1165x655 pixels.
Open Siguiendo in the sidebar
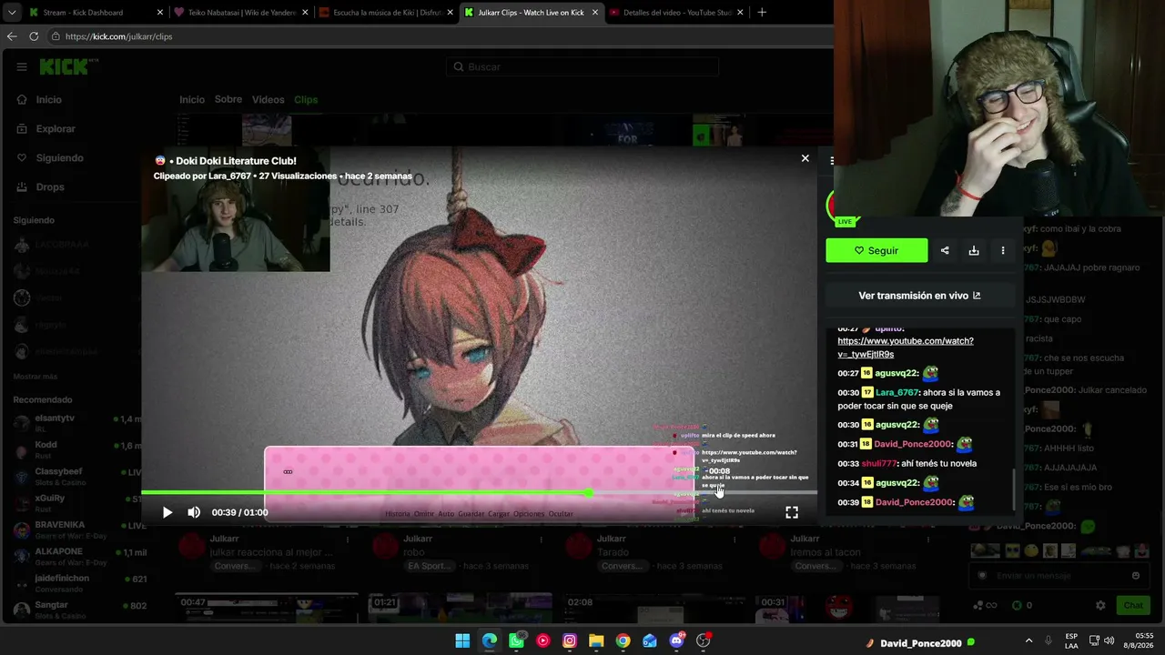50,158
